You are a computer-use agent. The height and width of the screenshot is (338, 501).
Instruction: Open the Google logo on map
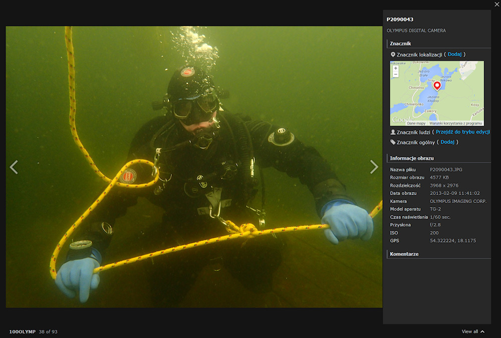[x=403, y=120]
